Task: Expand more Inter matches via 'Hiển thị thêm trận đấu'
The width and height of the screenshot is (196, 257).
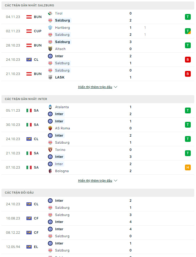Action: click(x=95, y=181)
